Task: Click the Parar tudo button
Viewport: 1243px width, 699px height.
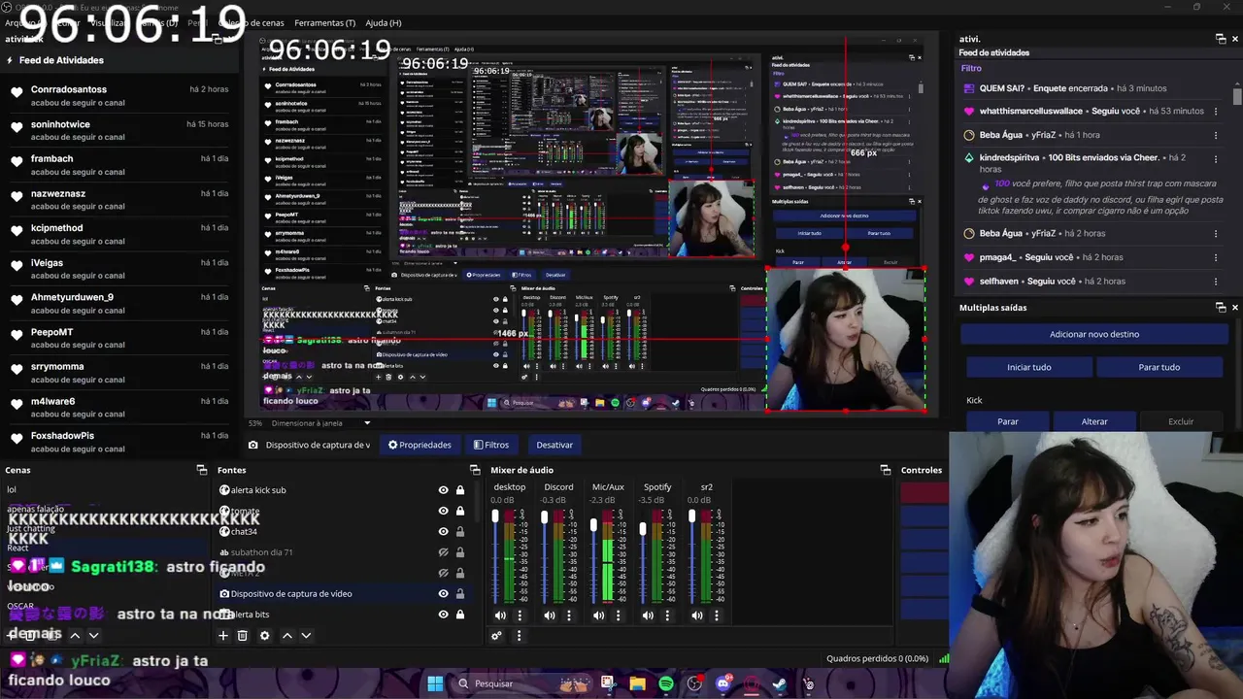Action: (x=1159, y=367)
